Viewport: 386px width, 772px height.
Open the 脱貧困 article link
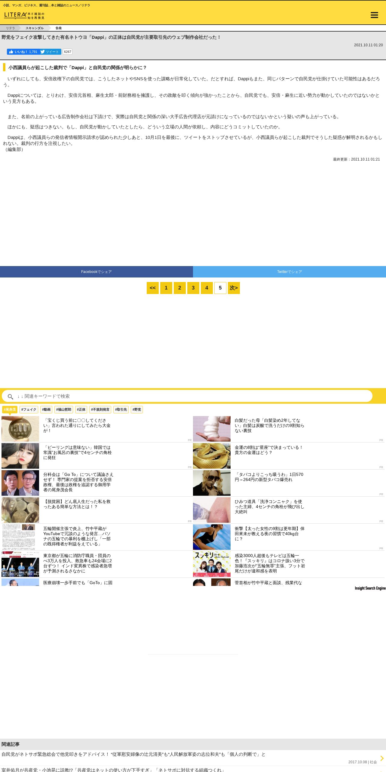(x=77, y=504)
